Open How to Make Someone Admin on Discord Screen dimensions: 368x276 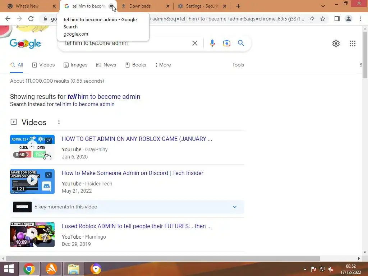point(132,173)
